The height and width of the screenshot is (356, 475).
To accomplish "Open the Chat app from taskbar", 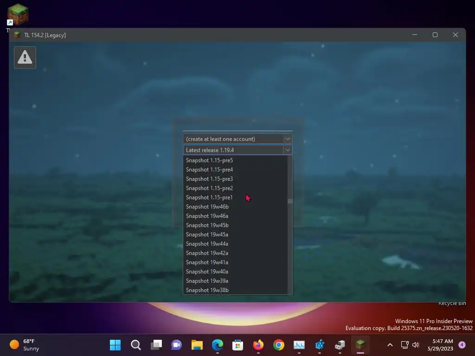I will tap(176, 345).
